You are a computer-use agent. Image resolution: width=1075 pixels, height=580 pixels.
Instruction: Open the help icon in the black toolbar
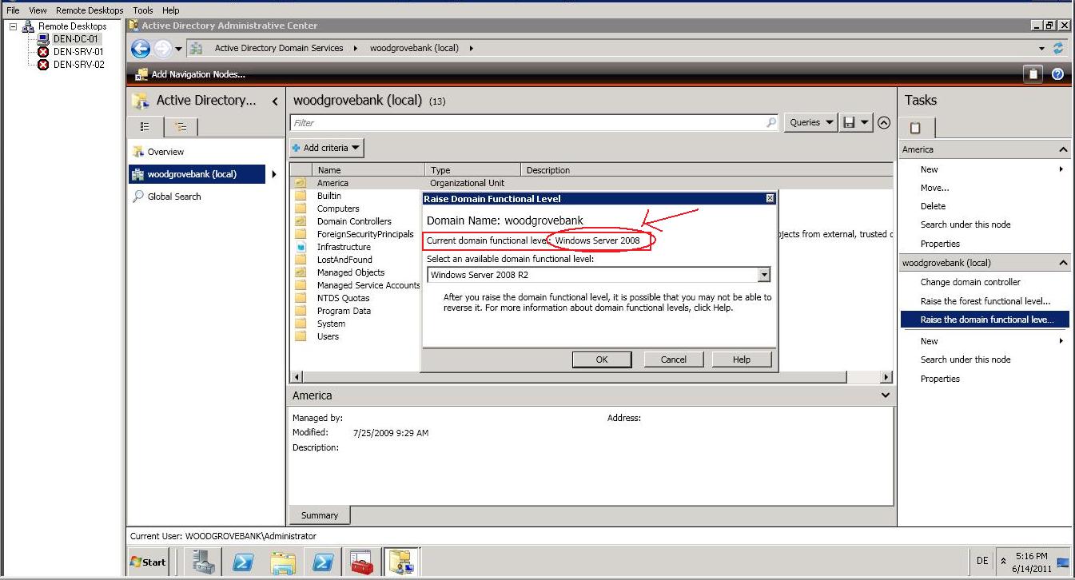click(x=1057, y=74)
